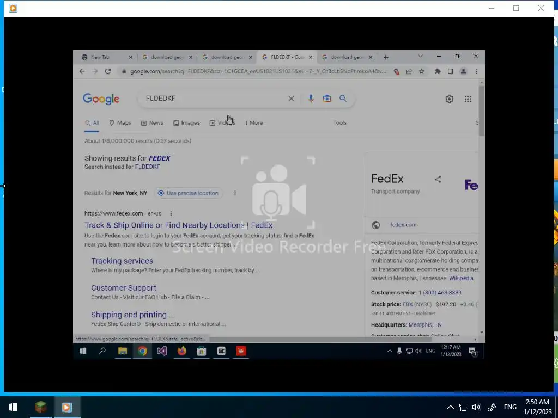Click the page vertical scrollbar thumb
The width and height of the screenshot is (558, 418).
[x=482, y=110]
